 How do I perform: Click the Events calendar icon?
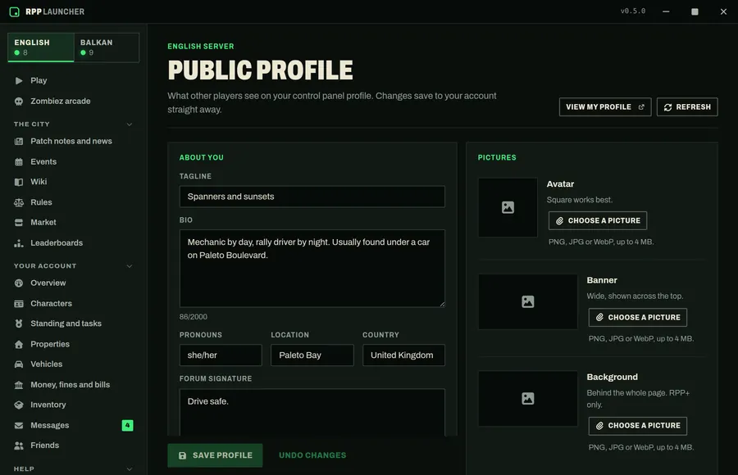pos(19,162)
